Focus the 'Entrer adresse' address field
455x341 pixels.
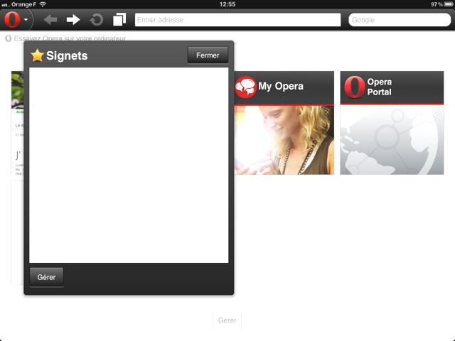(237, 20)
